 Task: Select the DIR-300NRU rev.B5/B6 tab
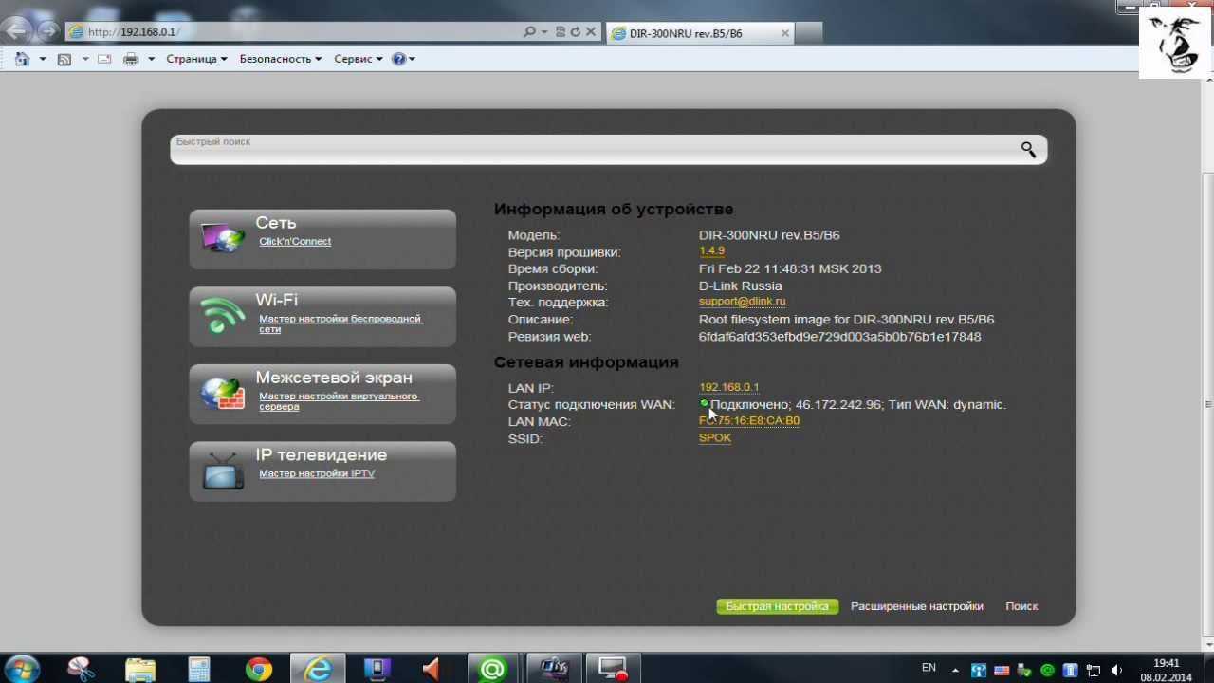click(699, 32)
